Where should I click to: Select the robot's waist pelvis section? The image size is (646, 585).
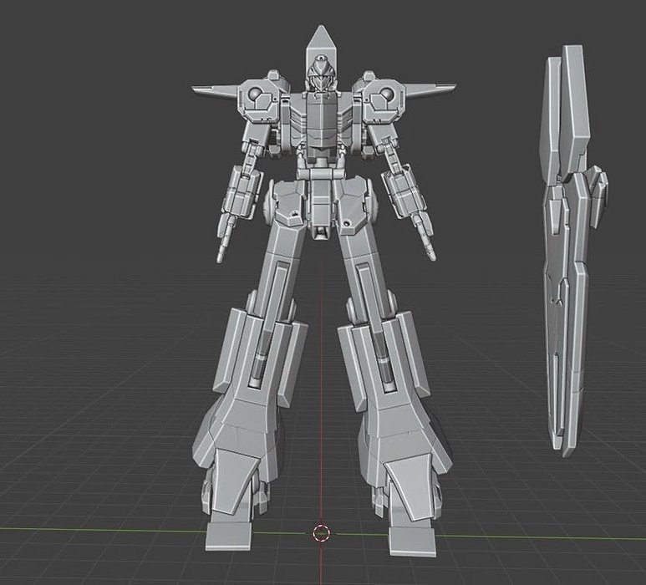point(321,203)
